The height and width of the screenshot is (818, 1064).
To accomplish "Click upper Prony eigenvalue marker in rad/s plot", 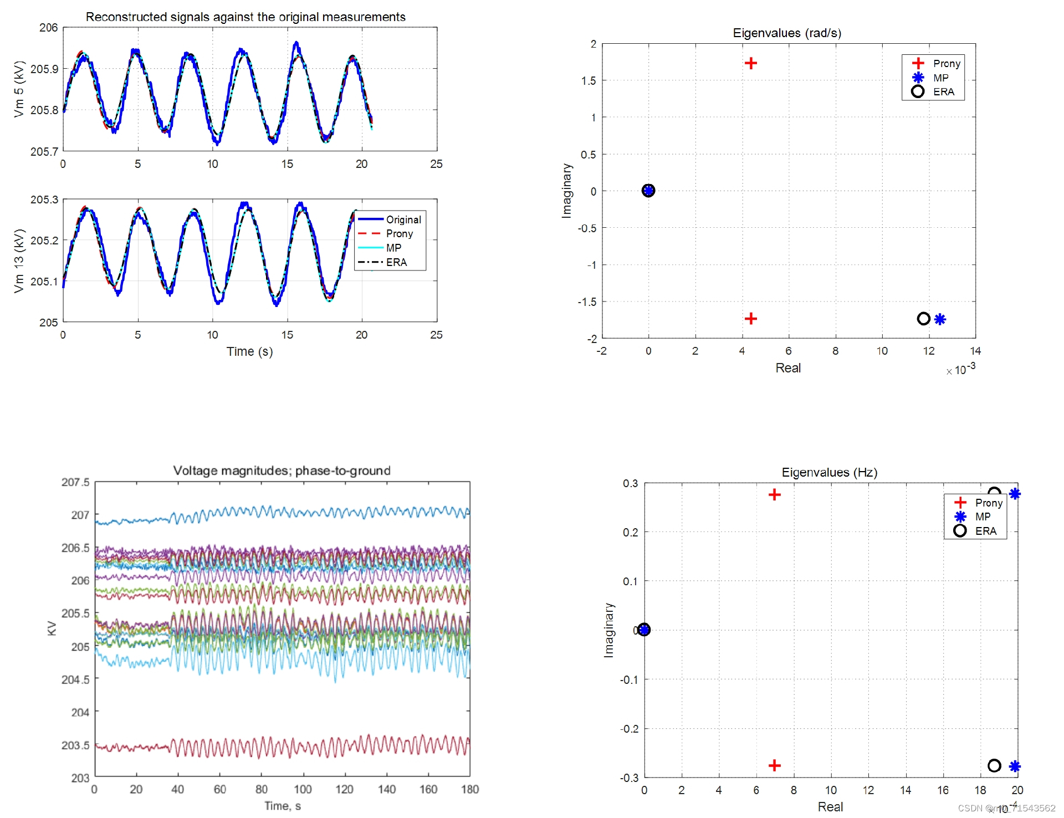I will 751,63.
